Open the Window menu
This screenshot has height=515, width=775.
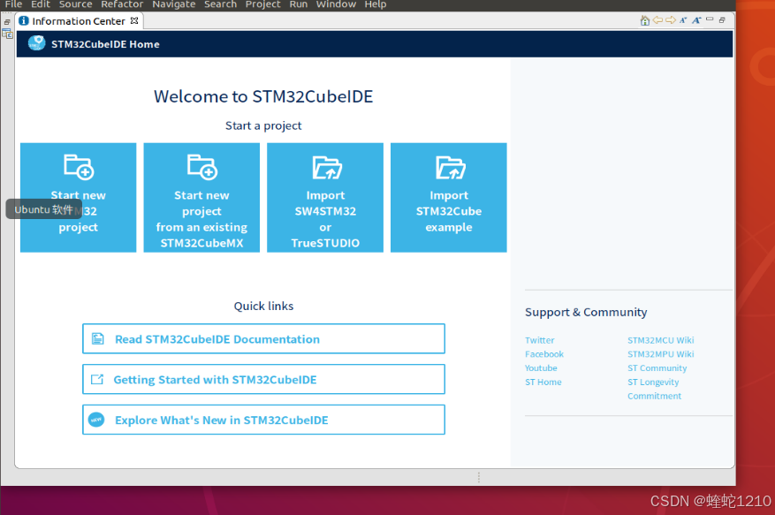(336, 4)
